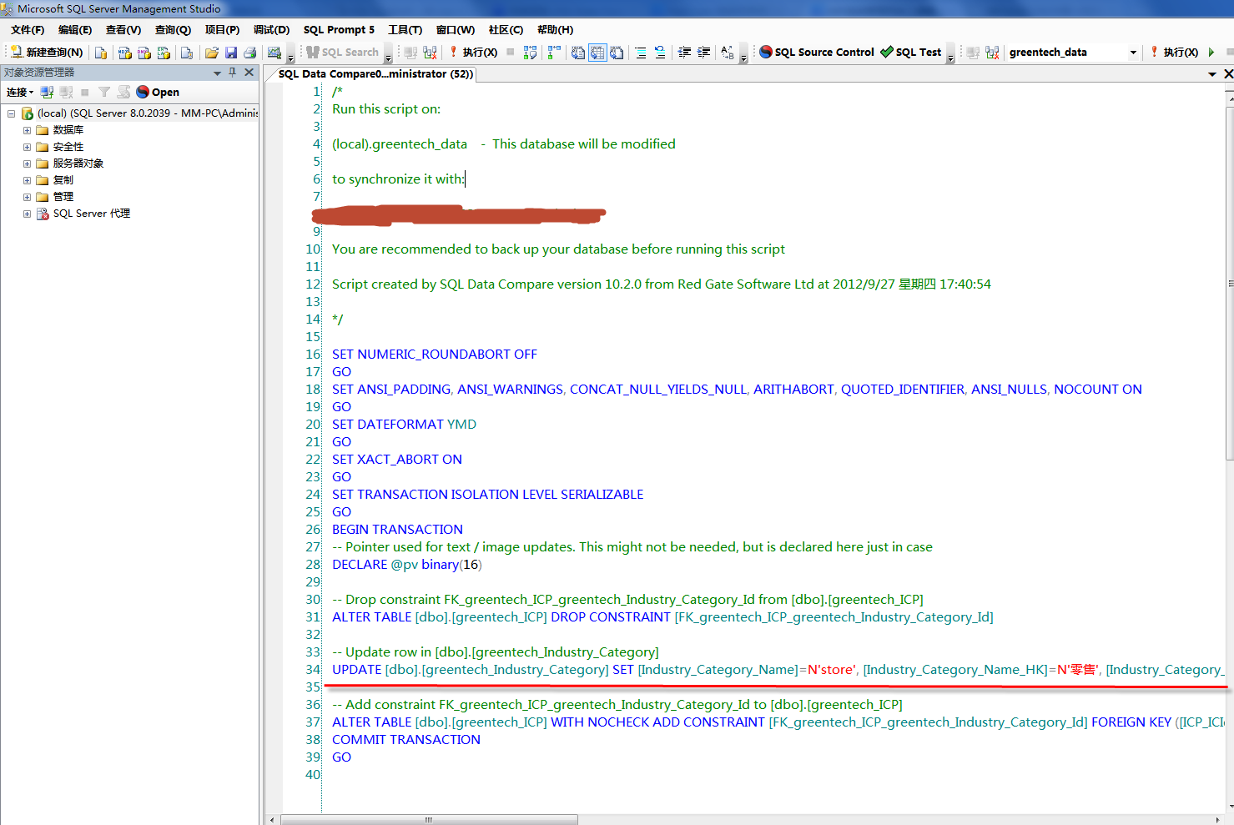Enable results to text output mode
This screenshot has height=825, width=1234.
click(x=578, y=53)
